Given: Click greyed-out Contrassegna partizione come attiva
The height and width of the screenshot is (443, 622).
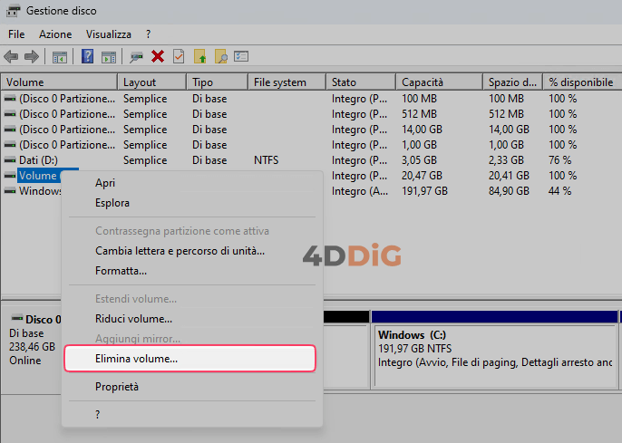Looking at the screenshot, I should (x=192, y=231).
